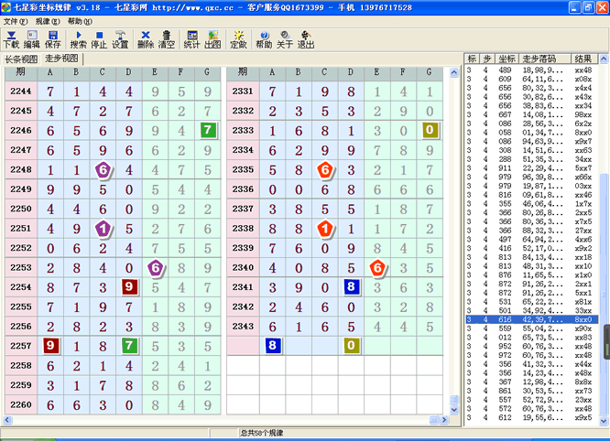Viewport: 610px width, 441px height.
Task: Open the 关于 about toolbar icon
Action: [x=285, y=39]
